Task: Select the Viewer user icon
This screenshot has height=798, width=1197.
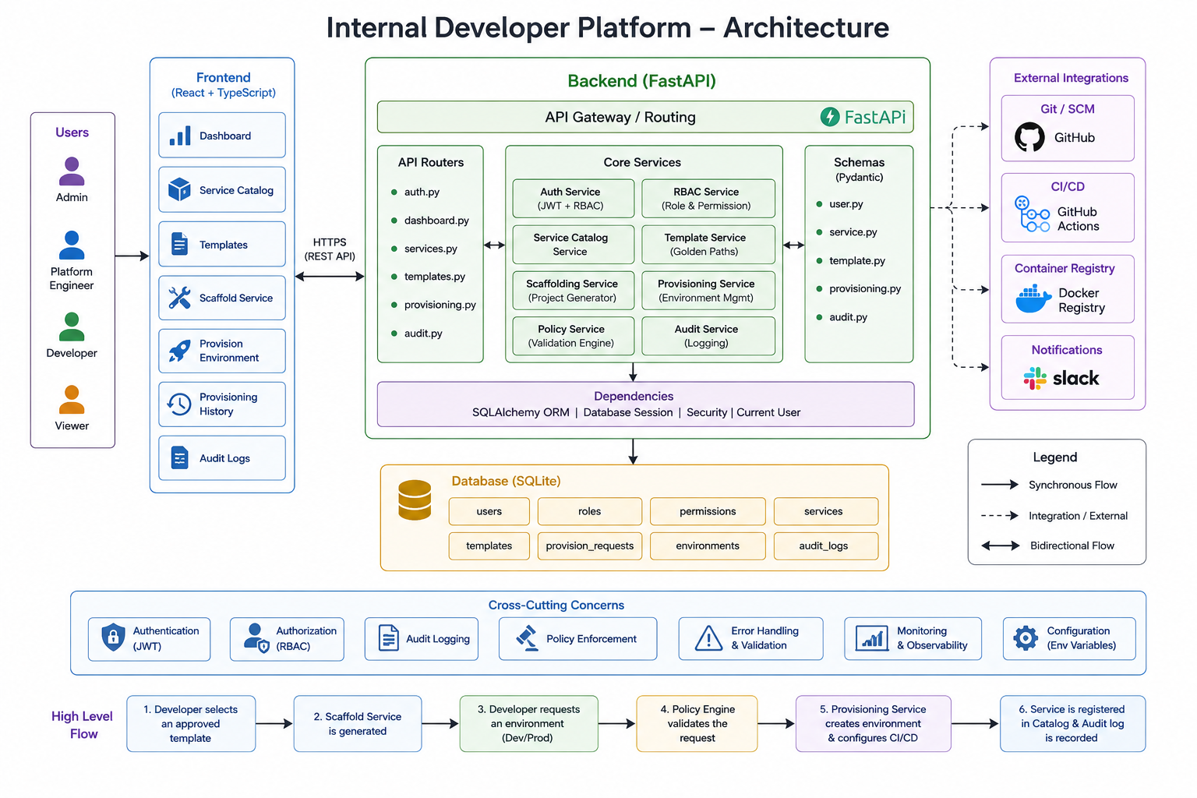Action: [72, 400]
